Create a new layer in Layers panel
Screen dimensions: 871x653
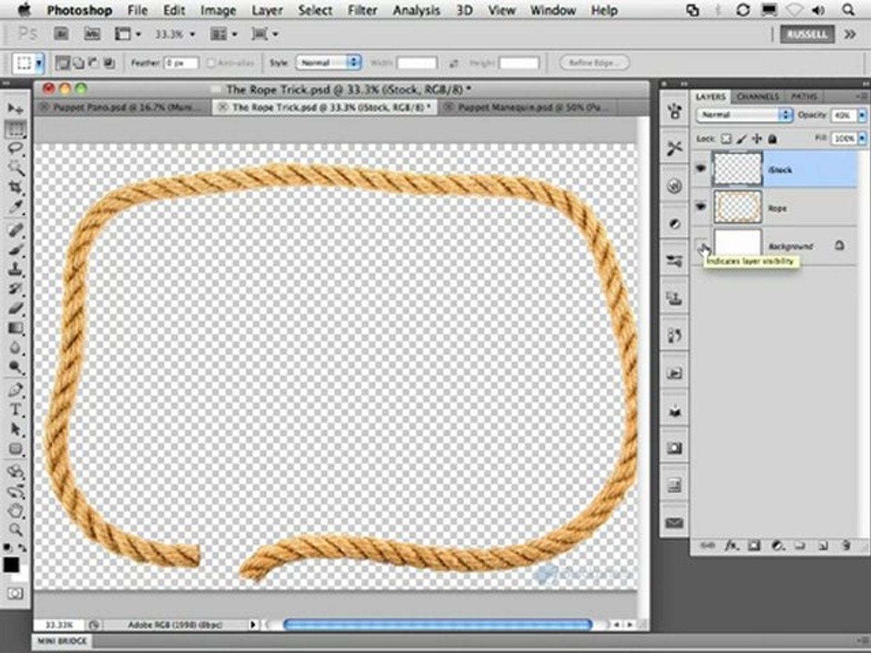tap(823, 545)
